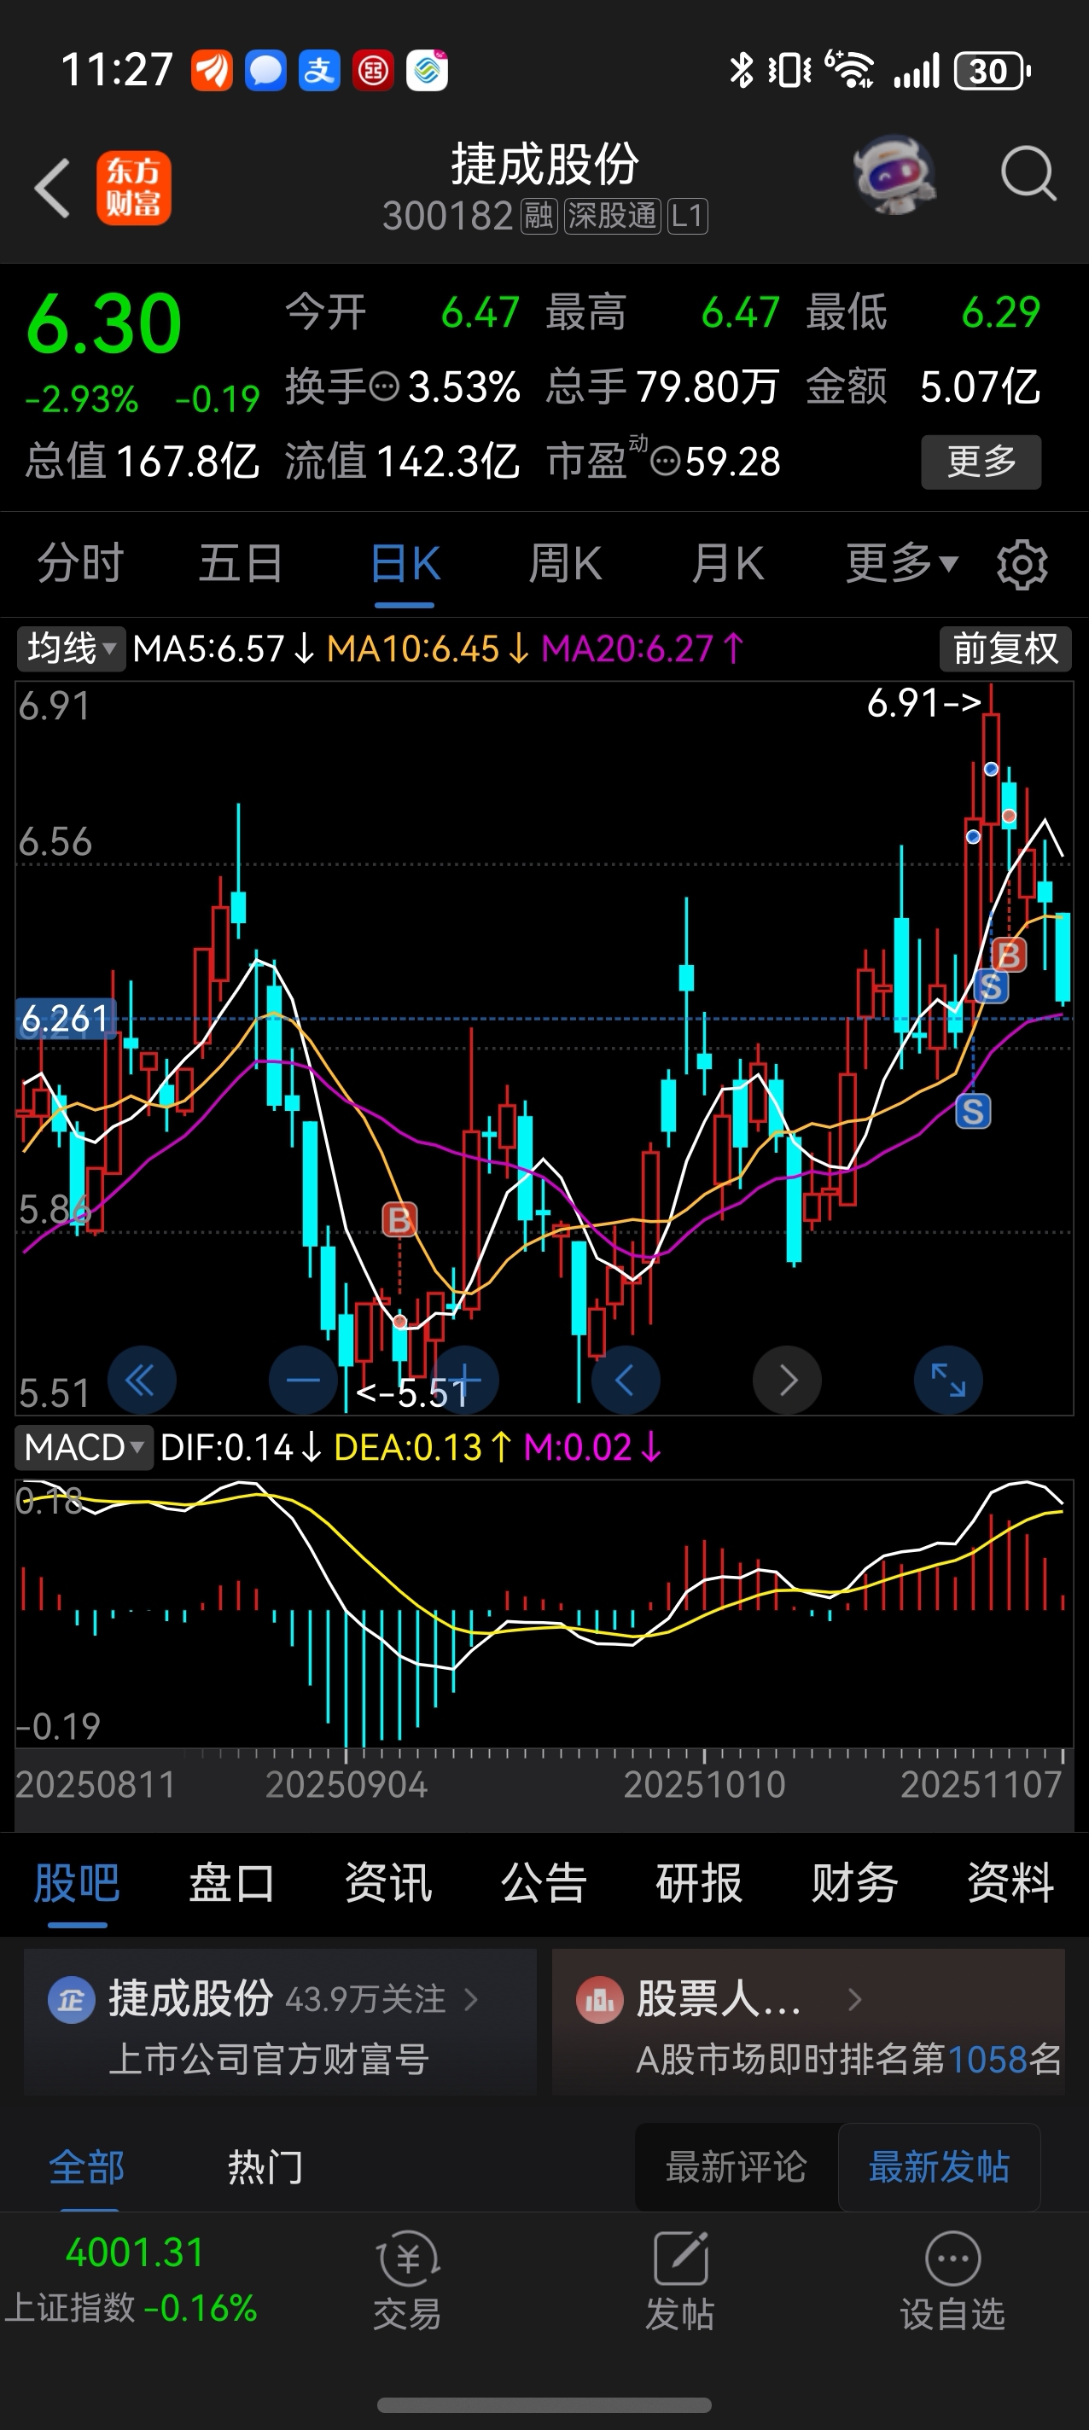Viewport: 1089px width, 2430px height.
Task: Open the 资料 section tab
Action: [1010, 1884]
